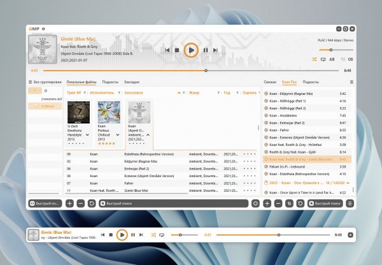Select playlist item 'Fatum Sci-Fi - Icebound'
The image size is (382, 265).
[x=308, y=167]
